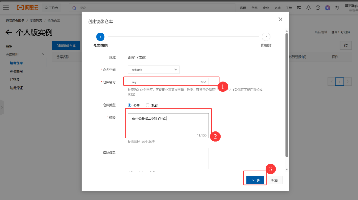Click the 操作 column header
Viewport: 358px width, 200px height.
tap(335, 57)
